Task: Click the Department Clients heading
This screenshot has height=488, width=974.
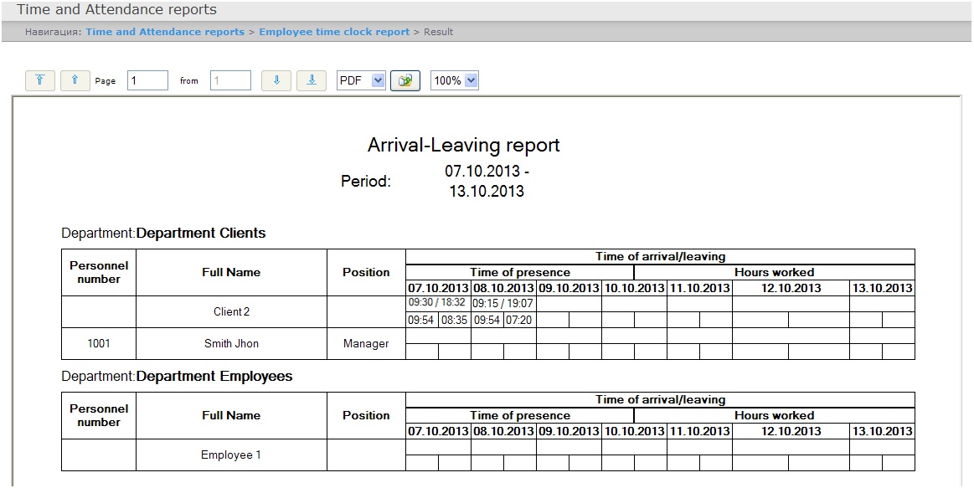Action: (200, 233)
